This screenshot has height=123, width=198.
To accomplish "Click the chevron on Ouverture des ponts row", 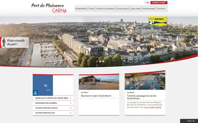I will (71, 108).
